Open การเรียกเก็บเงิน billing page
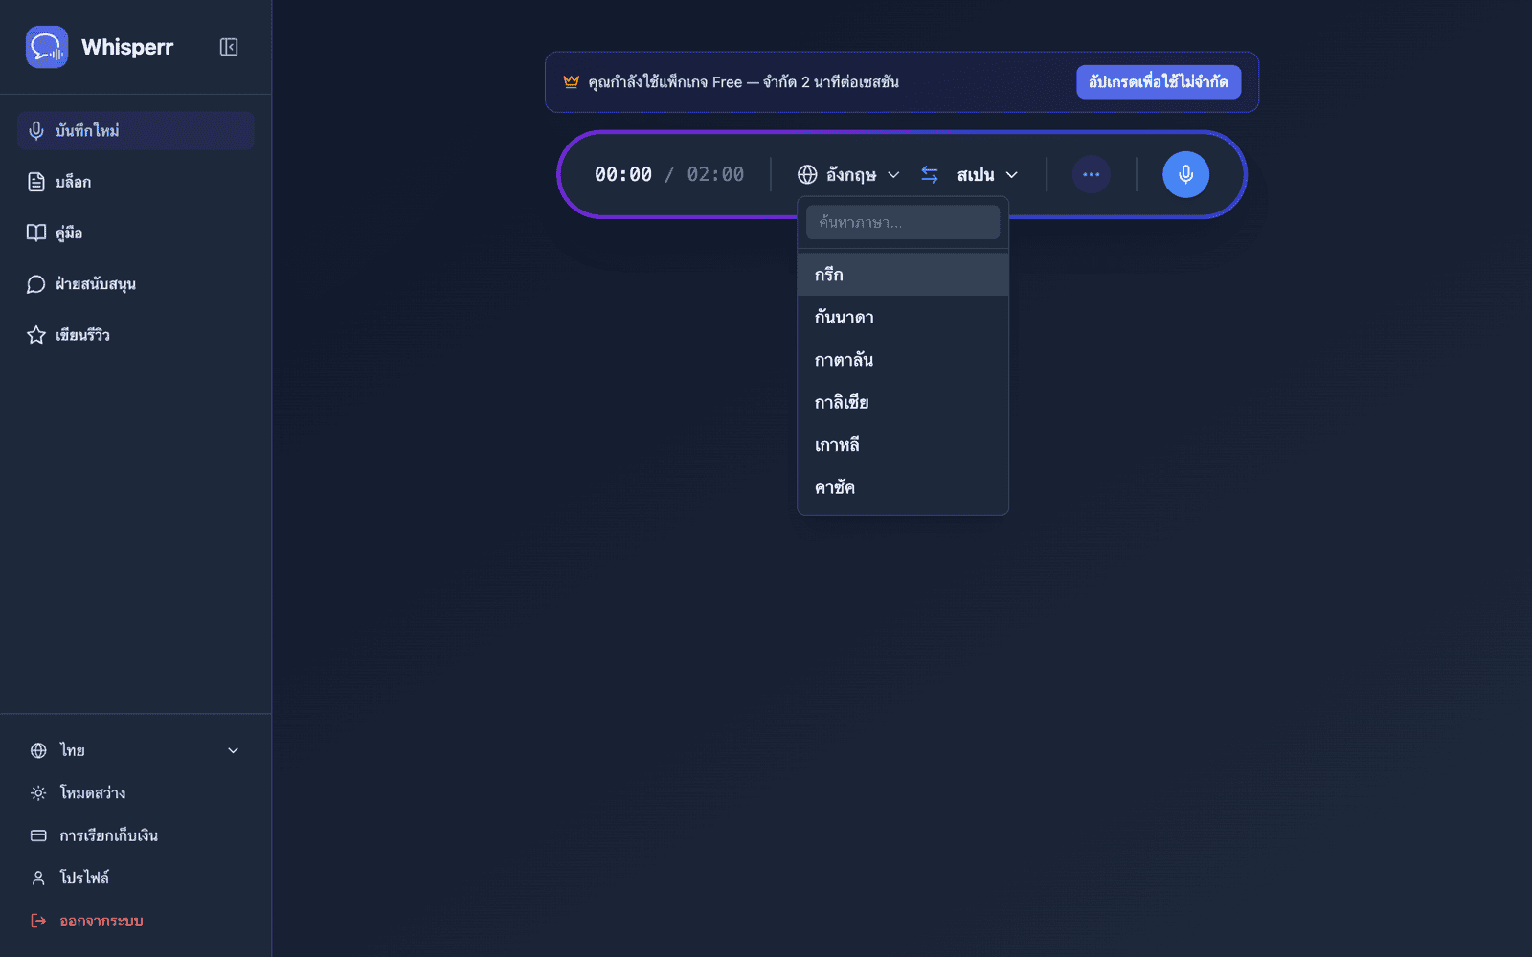This screenshot has height=957, width=1532. pos(135,835)
